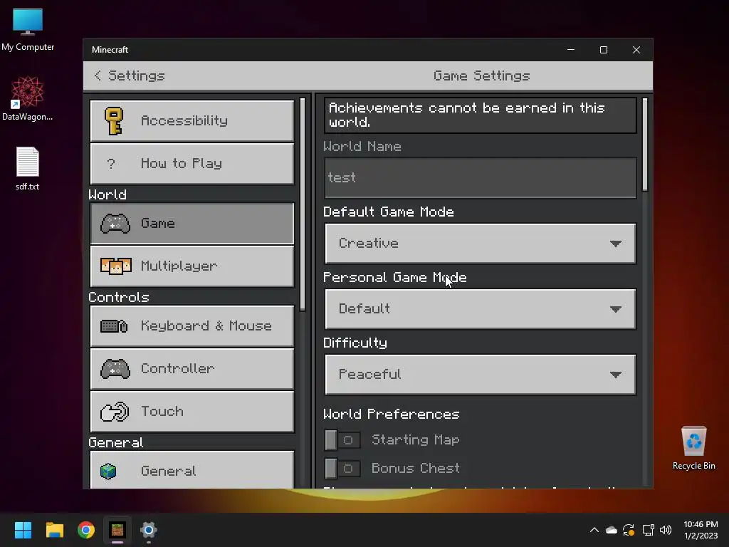Click the question mark How to Play icon
The height and width of the screenshot is (547, 729).
pos(110,164)
